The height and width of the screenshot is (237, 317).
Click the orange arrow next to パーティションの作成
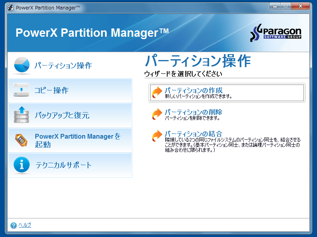157,92
